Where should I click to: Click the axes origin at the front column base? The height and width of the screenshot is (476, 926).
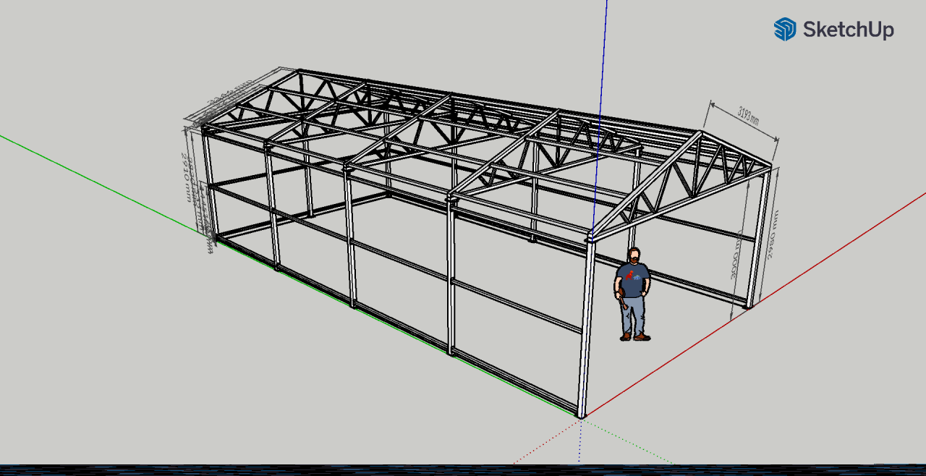581,417
